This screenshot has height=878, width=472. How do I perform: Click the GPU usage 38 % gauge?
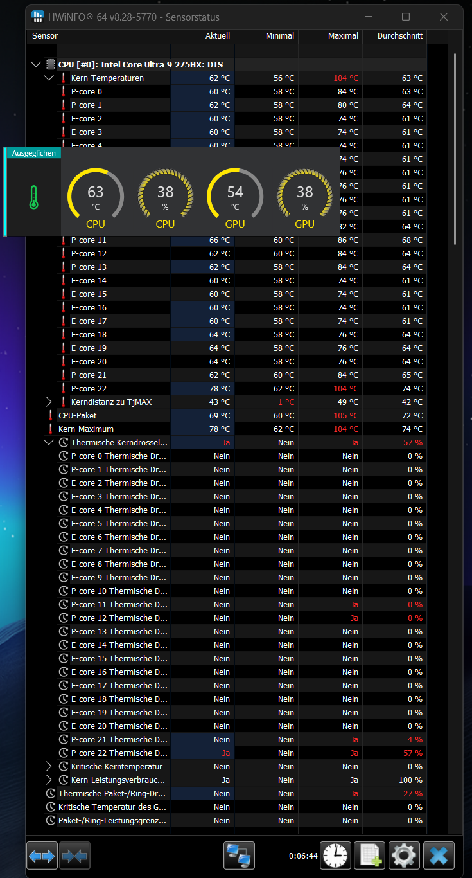(x=304, y=198)
